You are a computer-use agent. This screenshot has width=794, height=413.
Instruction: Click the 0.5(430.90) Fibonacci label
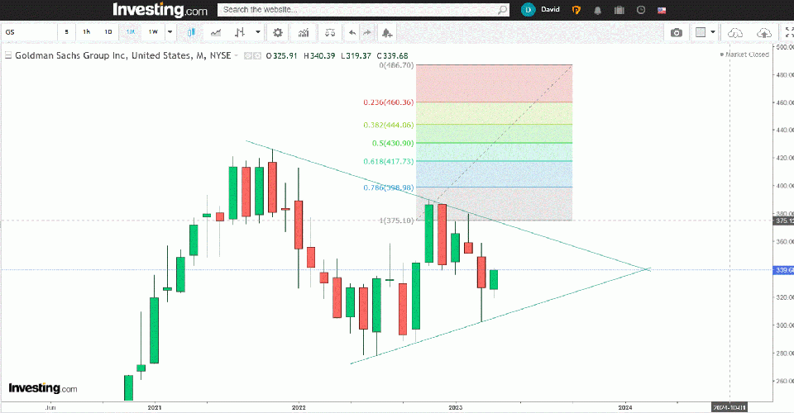pyautogui.click(x=393, y=143)
